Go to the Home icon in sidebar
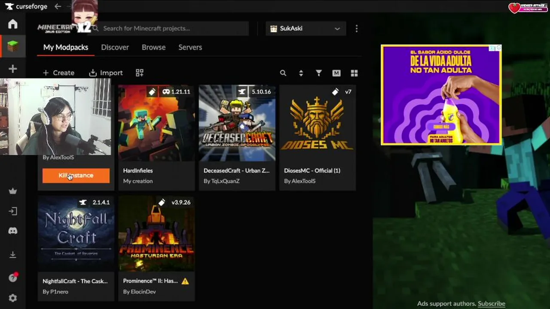 [x=12, y=24]
